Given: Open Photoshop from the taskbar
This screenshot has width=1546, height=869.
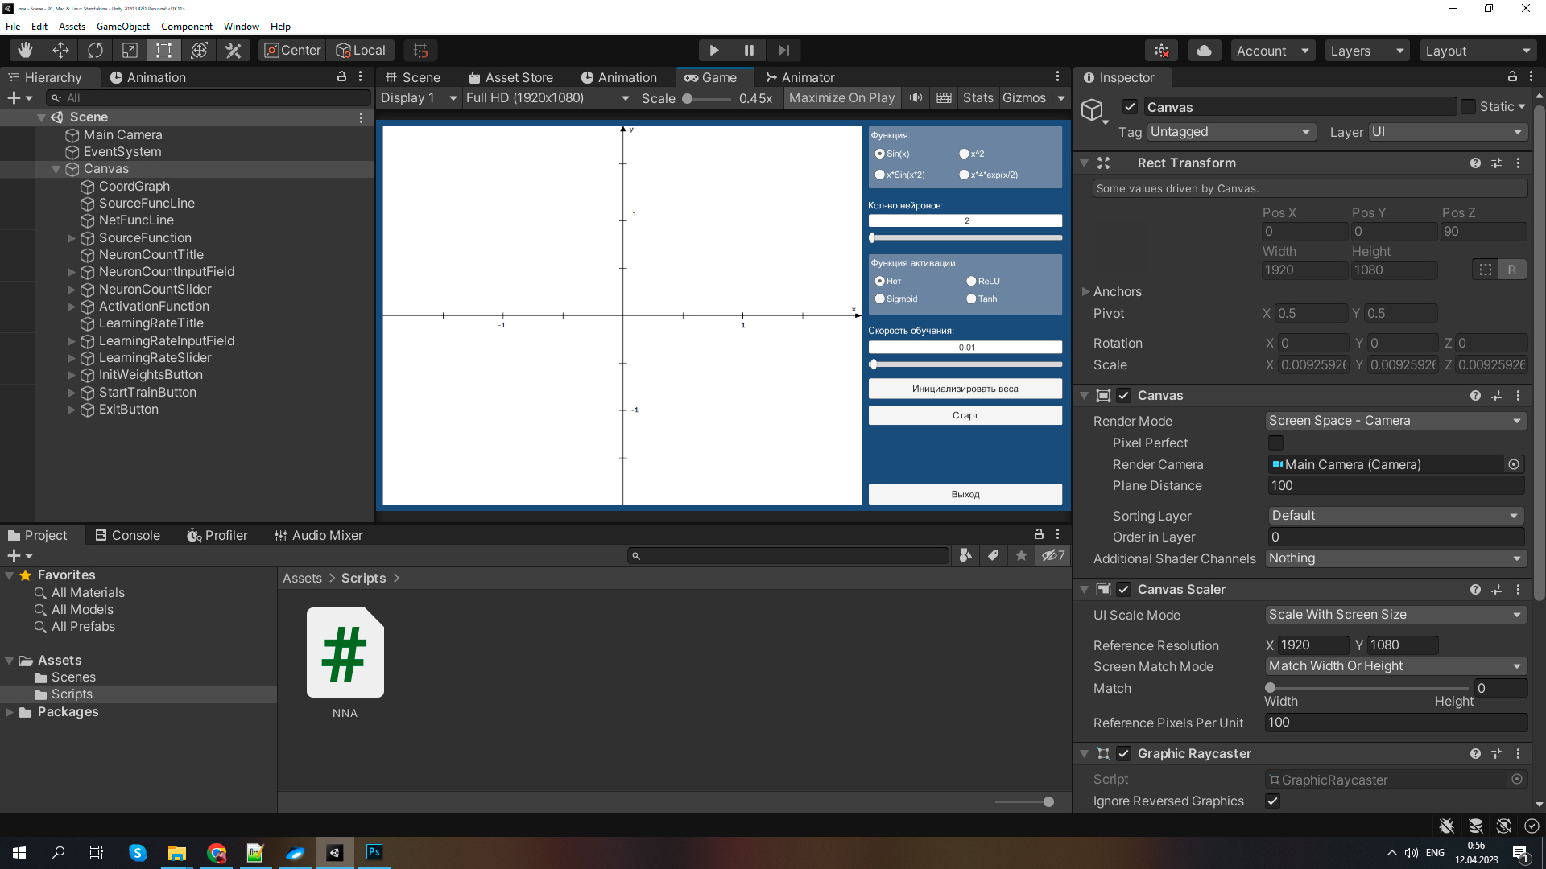Looking at the screenshot, I should pos(374,852).
